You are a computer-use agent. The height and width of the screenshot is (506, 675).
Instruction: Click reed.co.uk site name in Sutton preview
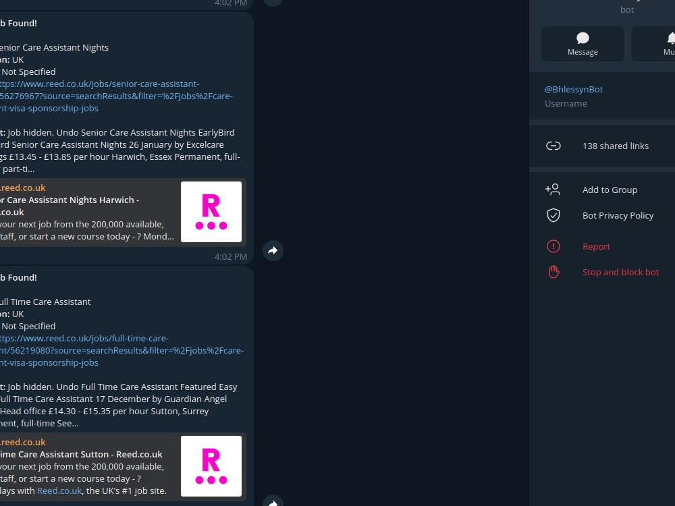[23, 442]
